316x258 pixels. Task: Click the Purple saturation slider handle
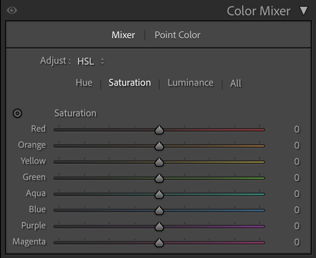coord(159,226)
